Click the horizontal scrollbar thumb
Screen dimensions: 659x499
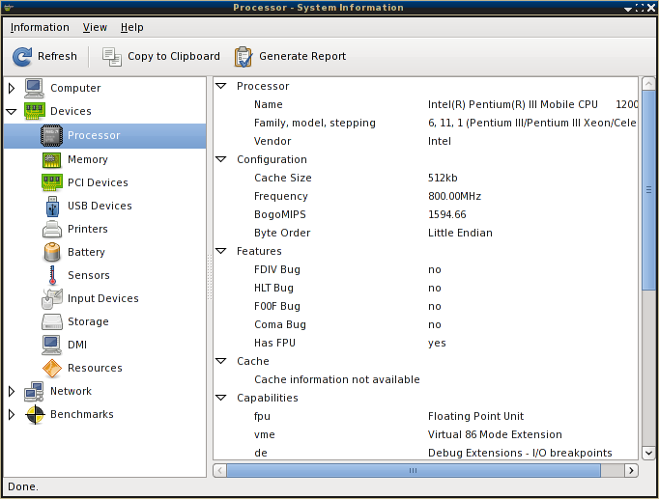pos(414,470)
